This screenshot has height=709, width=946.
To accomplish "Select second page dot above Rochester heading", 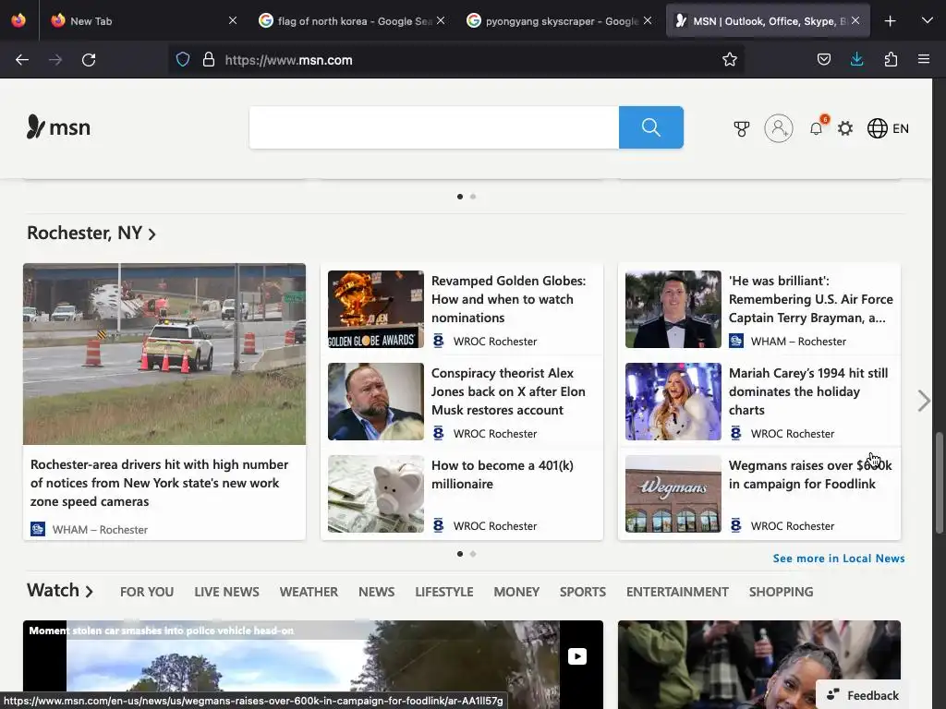I will tap(473, 197).
